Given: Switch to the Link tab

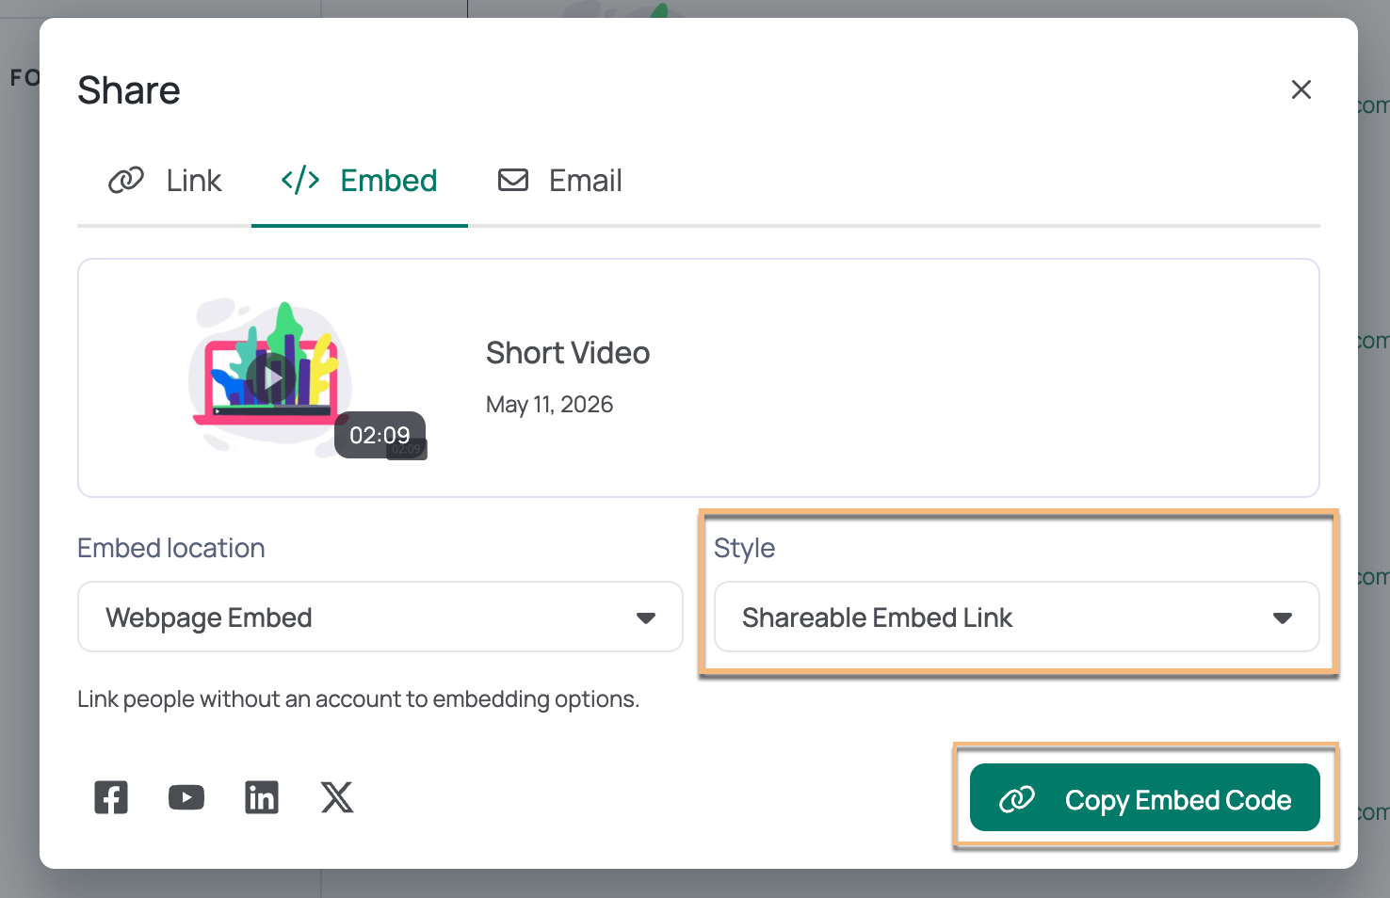Looking at the screenshot, I should tap(165, 180).
